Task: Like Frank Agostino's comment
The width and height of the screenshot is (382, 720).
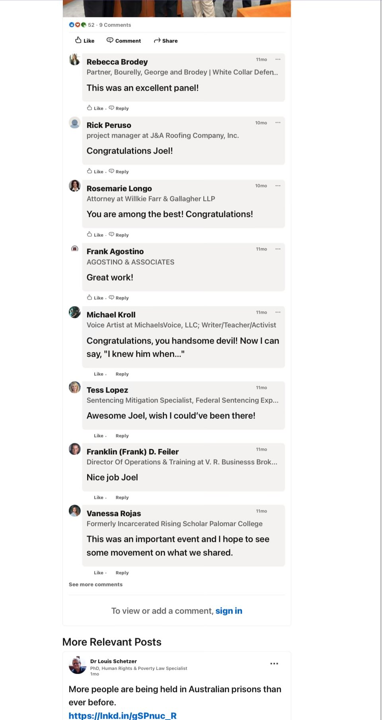Action: tap(95, 297)
